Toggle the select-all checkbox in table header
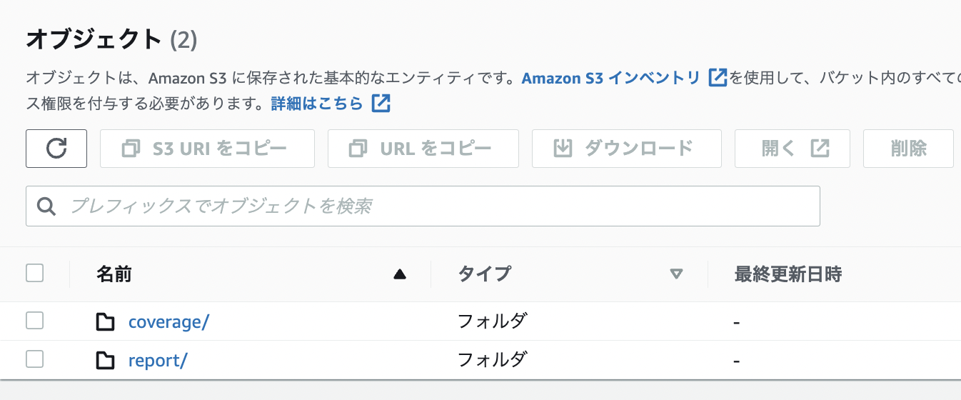 click(34, 273)
